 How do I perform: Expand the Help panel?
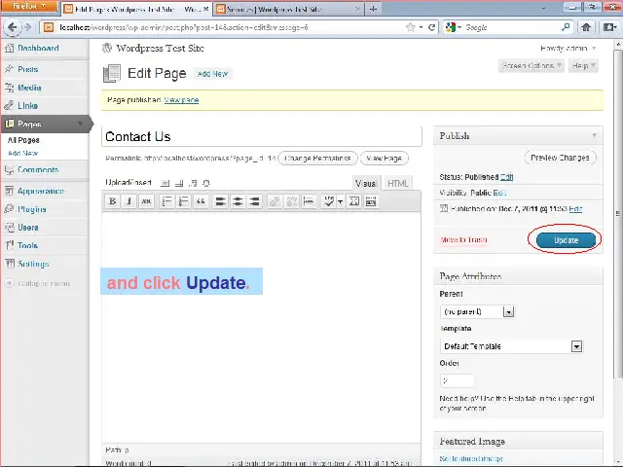tap(583, 66)
